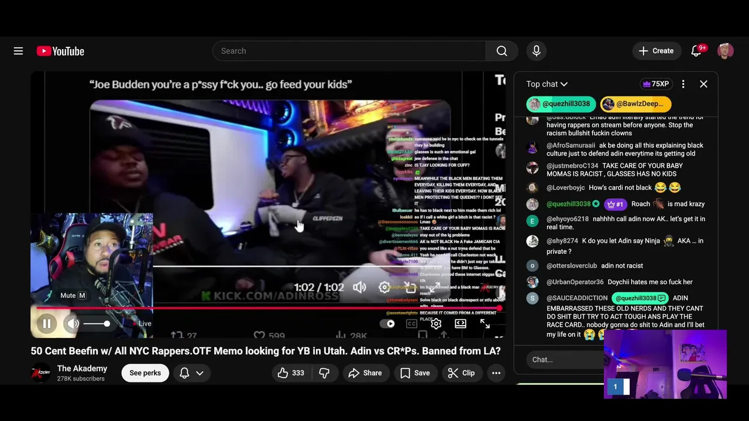Click username @justmebroC134 in chat
Screen dimensions: 749x421
click(x=572, y=166)
